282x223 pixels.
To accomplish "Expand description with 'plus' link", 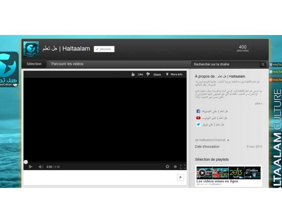I will click(259, 103).
